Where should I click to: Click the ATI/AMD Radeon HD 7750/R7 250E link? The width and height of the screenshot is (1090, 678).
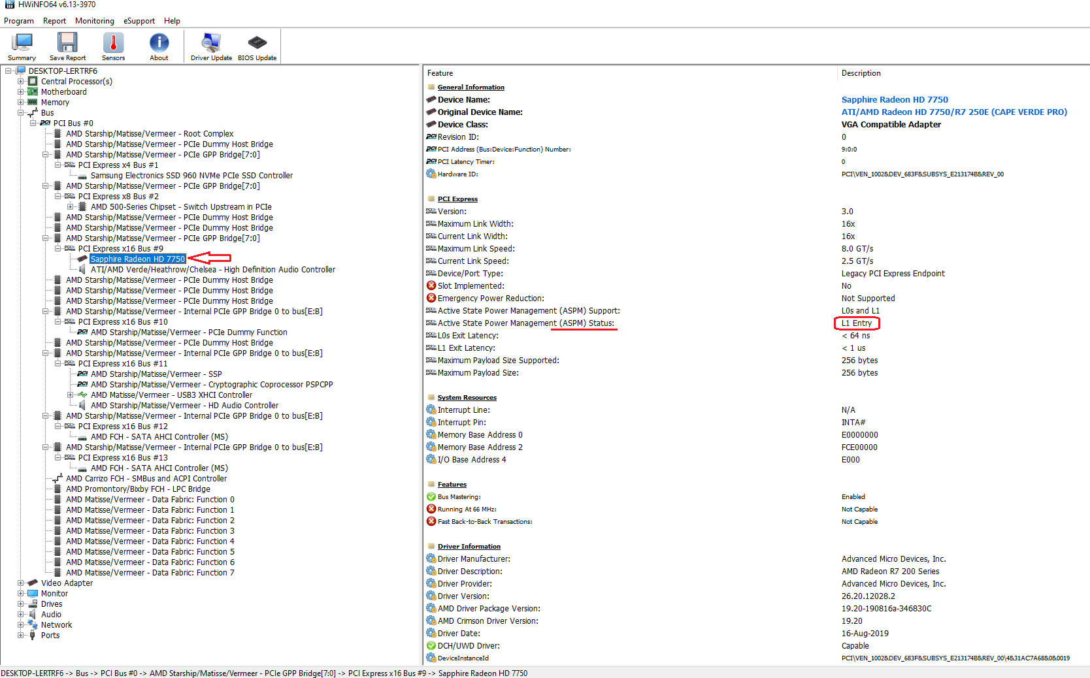click(x=954, y=112)
